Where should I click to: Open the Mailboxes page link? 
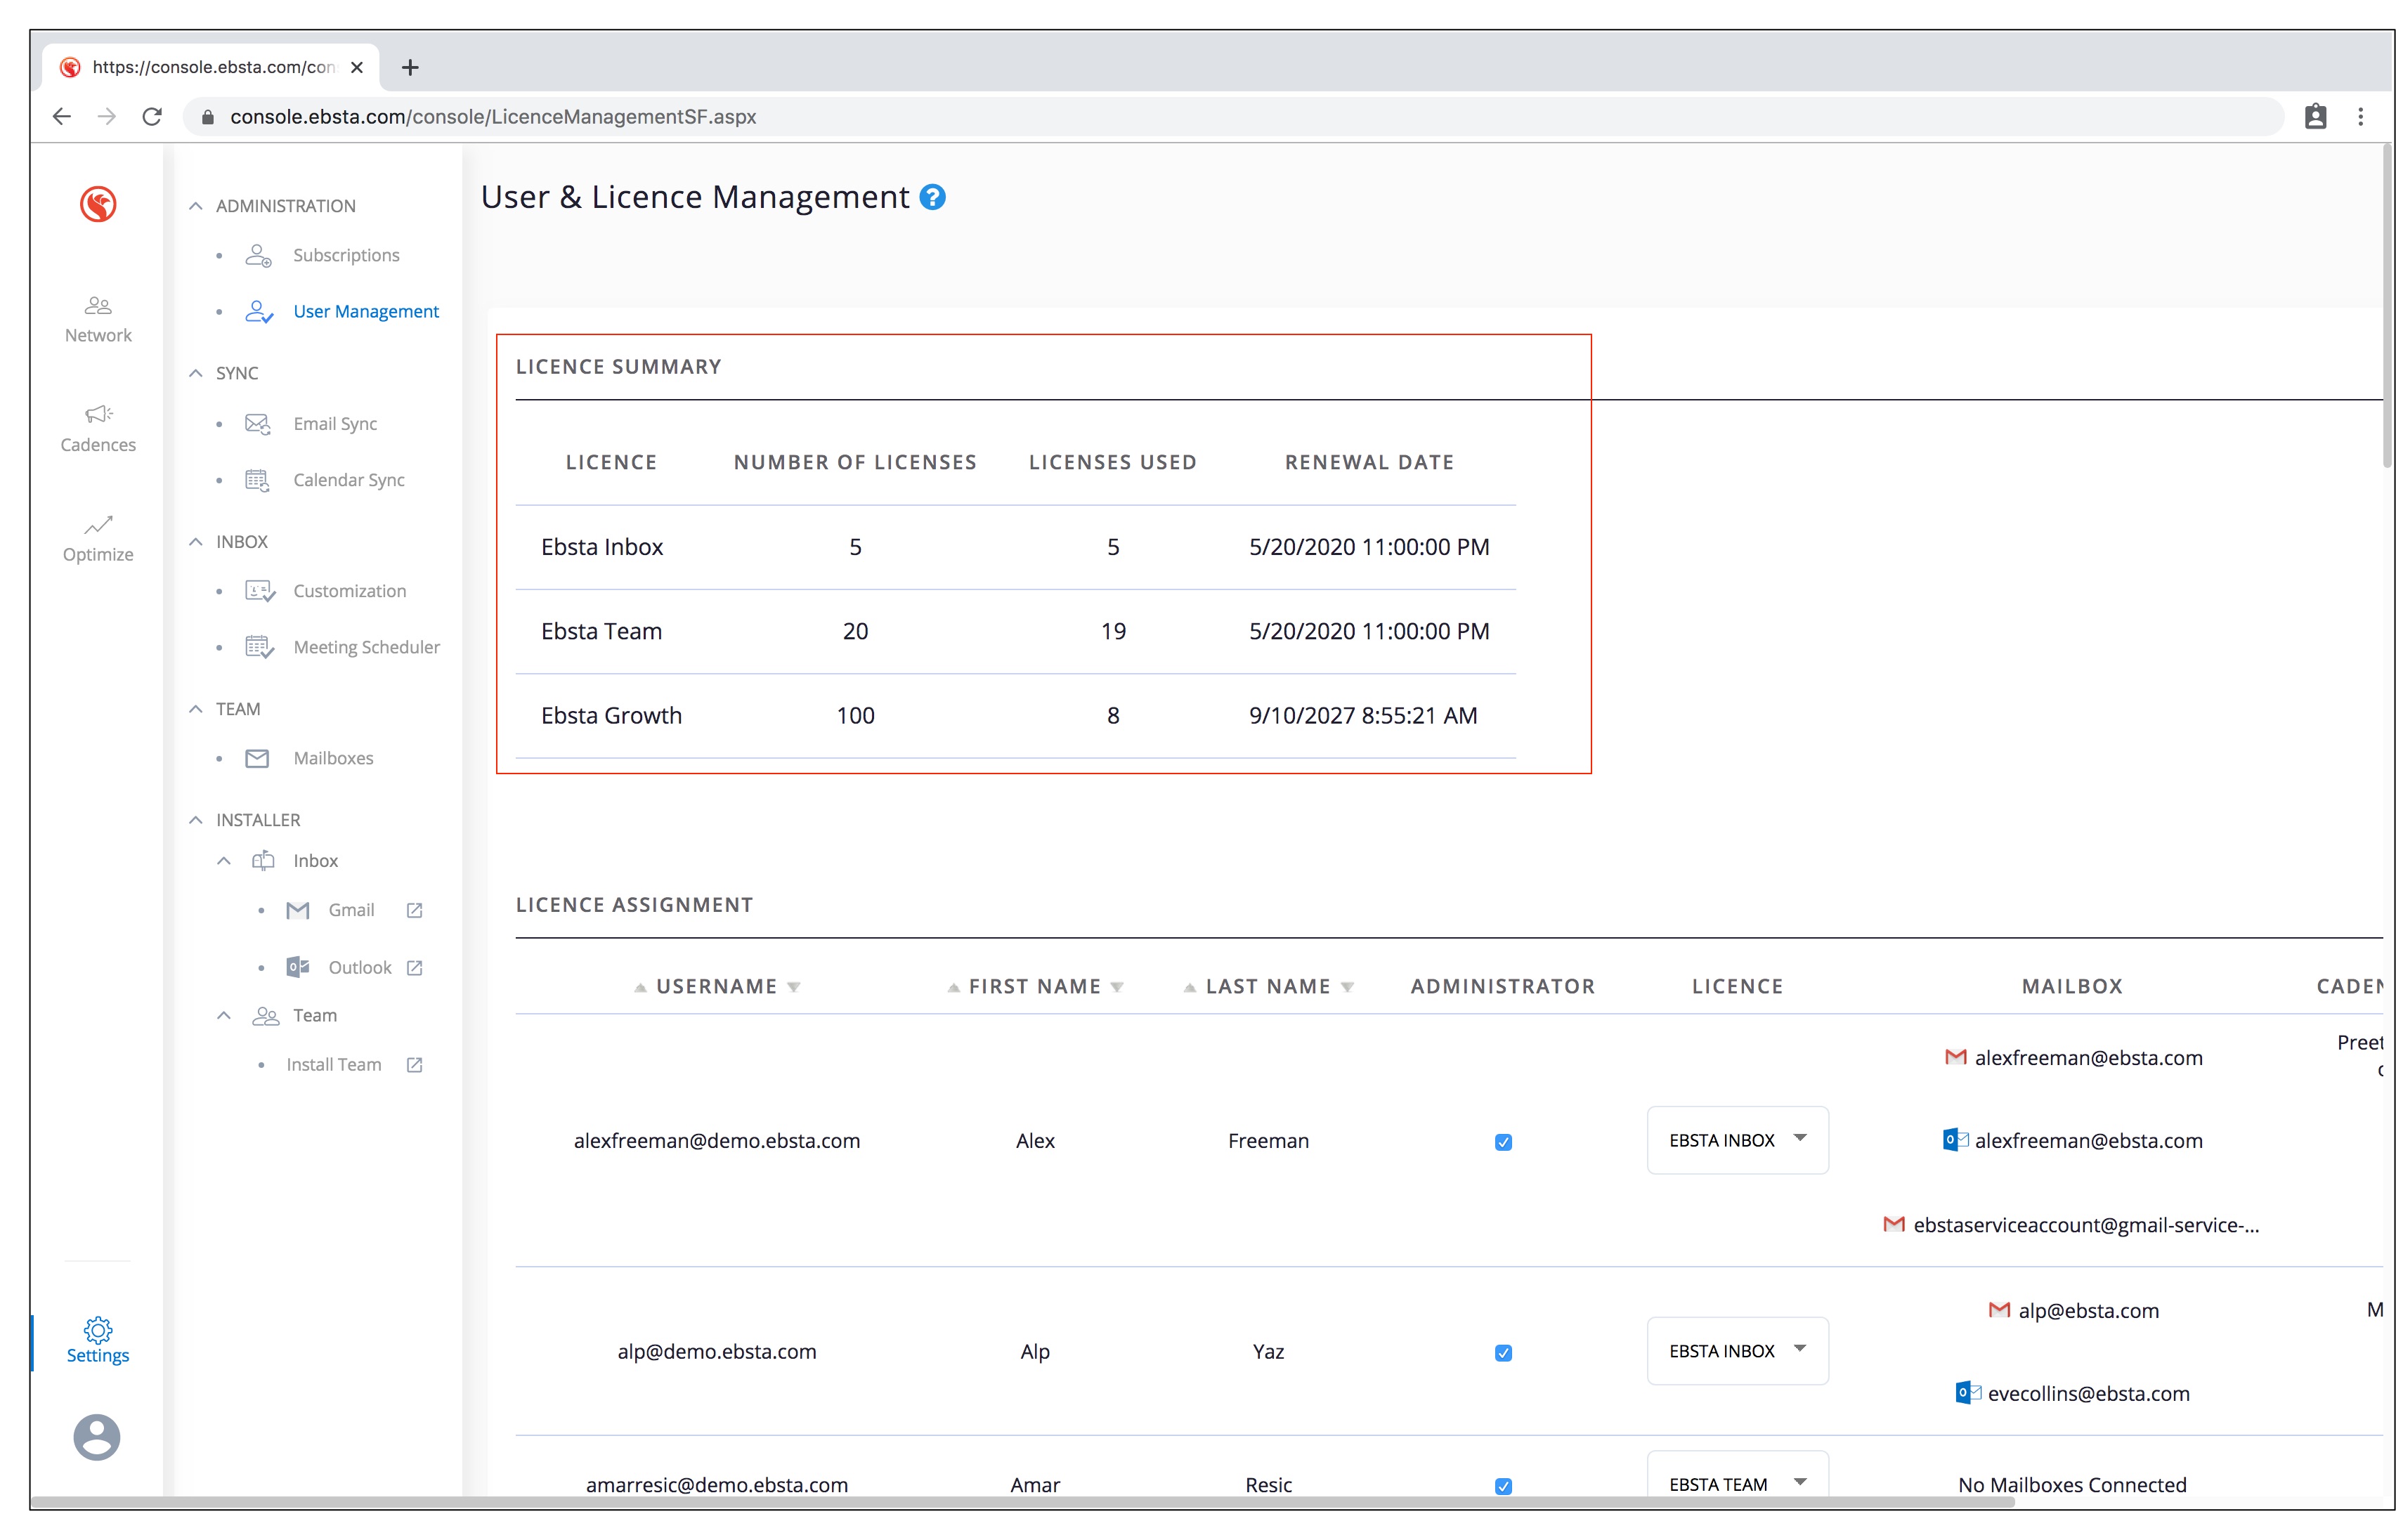click(x=333, y=758)
